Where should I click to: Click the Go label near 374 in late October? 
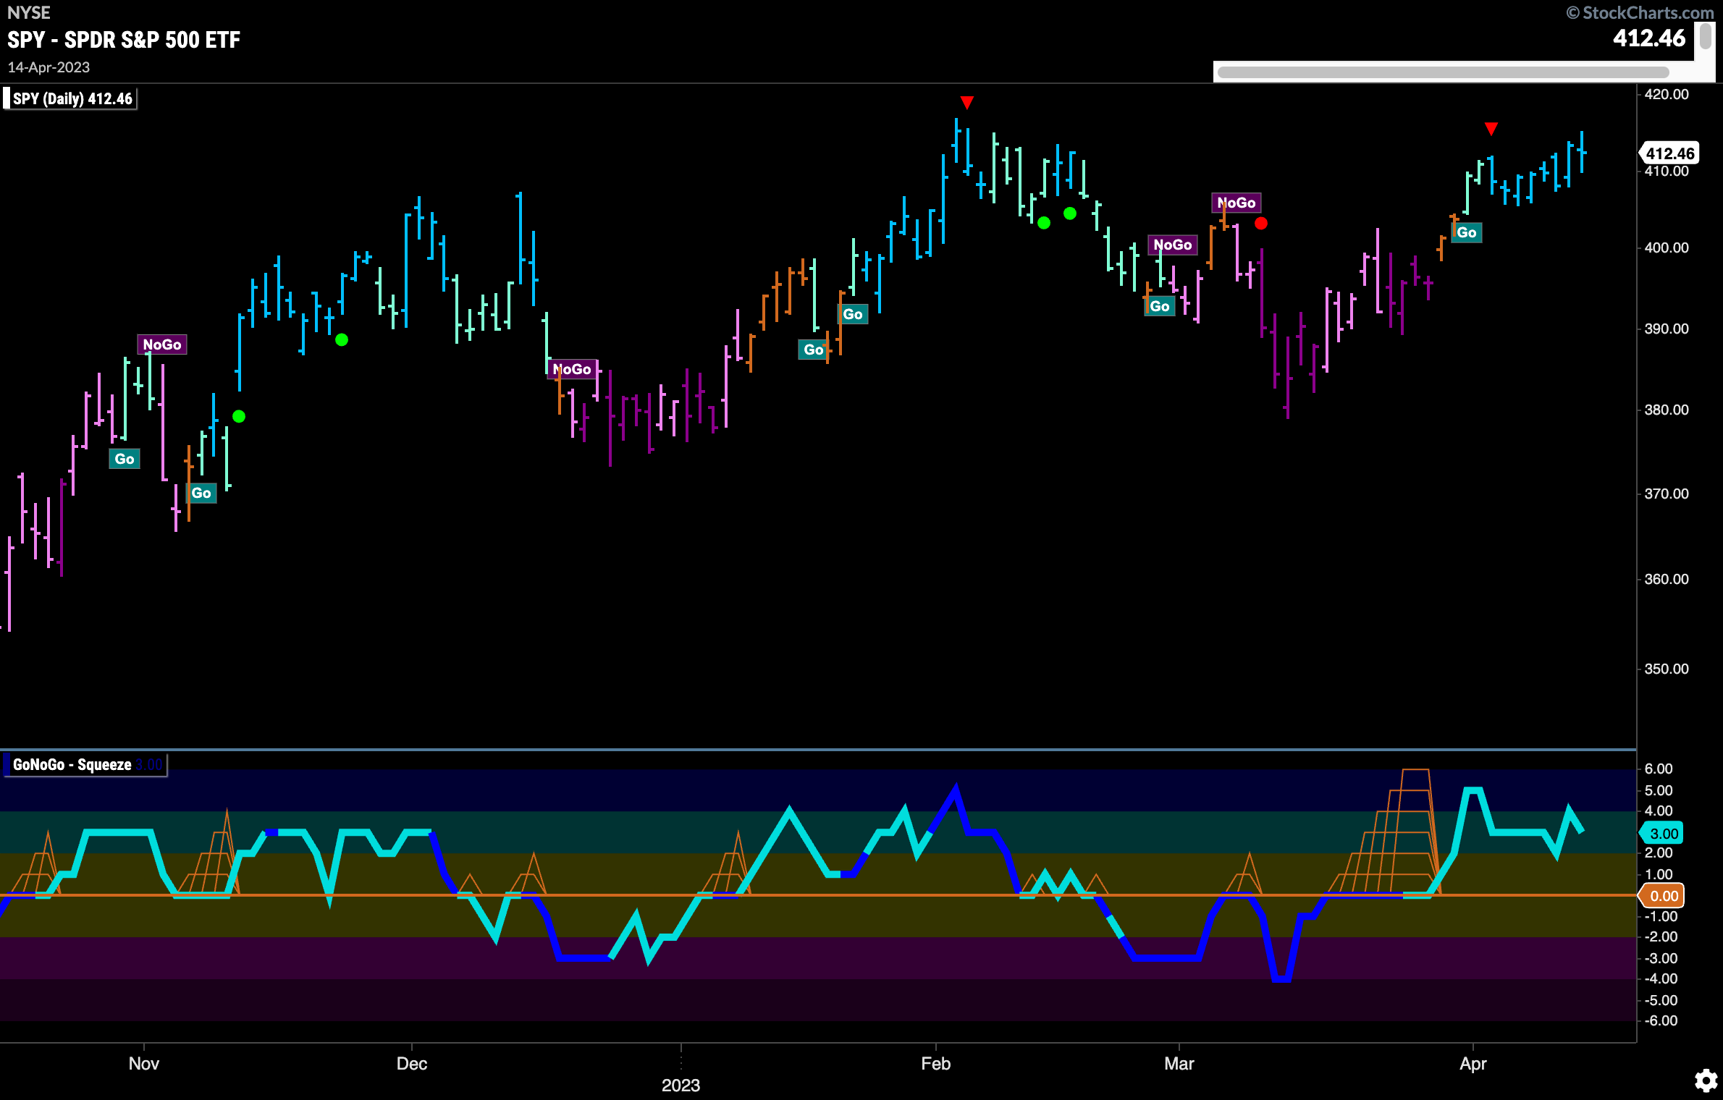(x=124, y=459)
